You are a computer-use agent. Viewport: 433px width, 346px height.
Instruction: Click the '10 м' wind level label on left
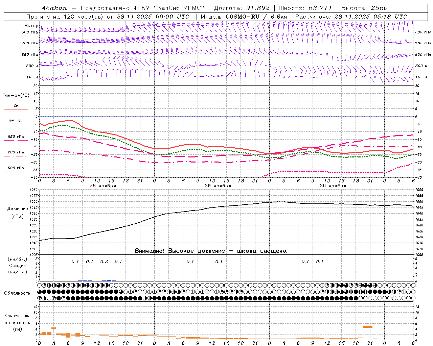(32, 77)
